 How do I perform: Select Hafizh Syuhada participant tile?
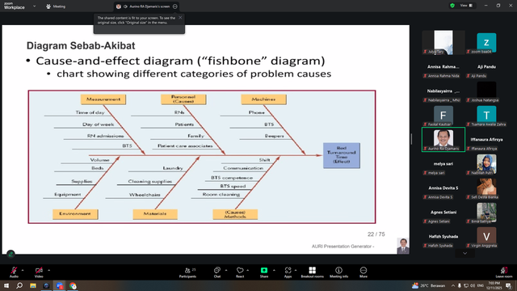443,236
